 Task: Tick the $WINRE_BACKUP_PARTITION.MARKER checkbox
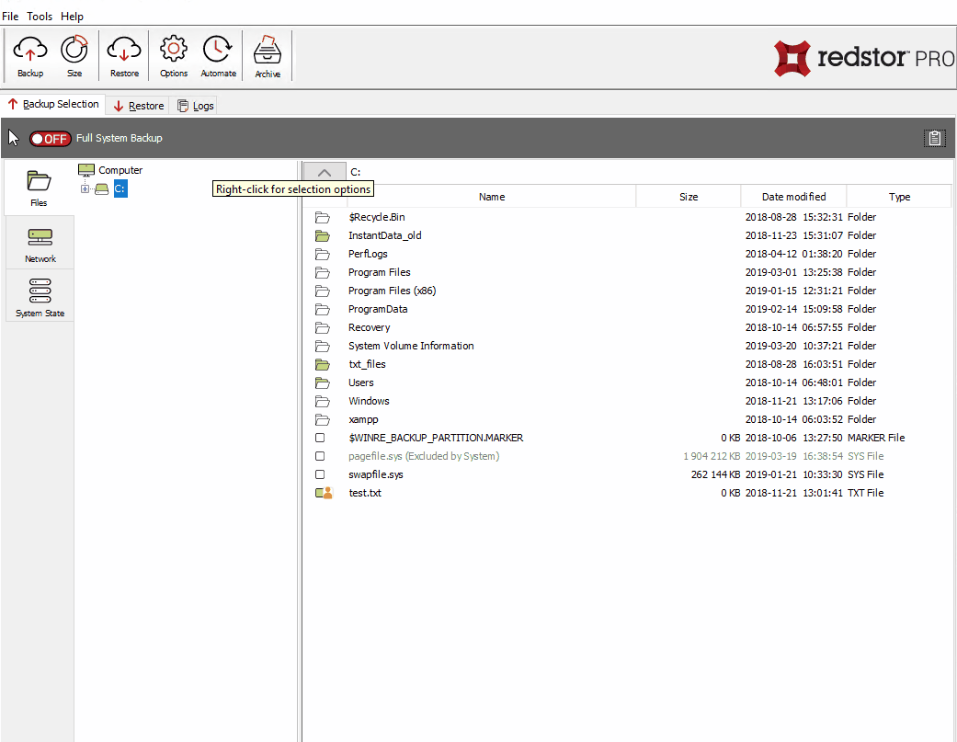320,438
